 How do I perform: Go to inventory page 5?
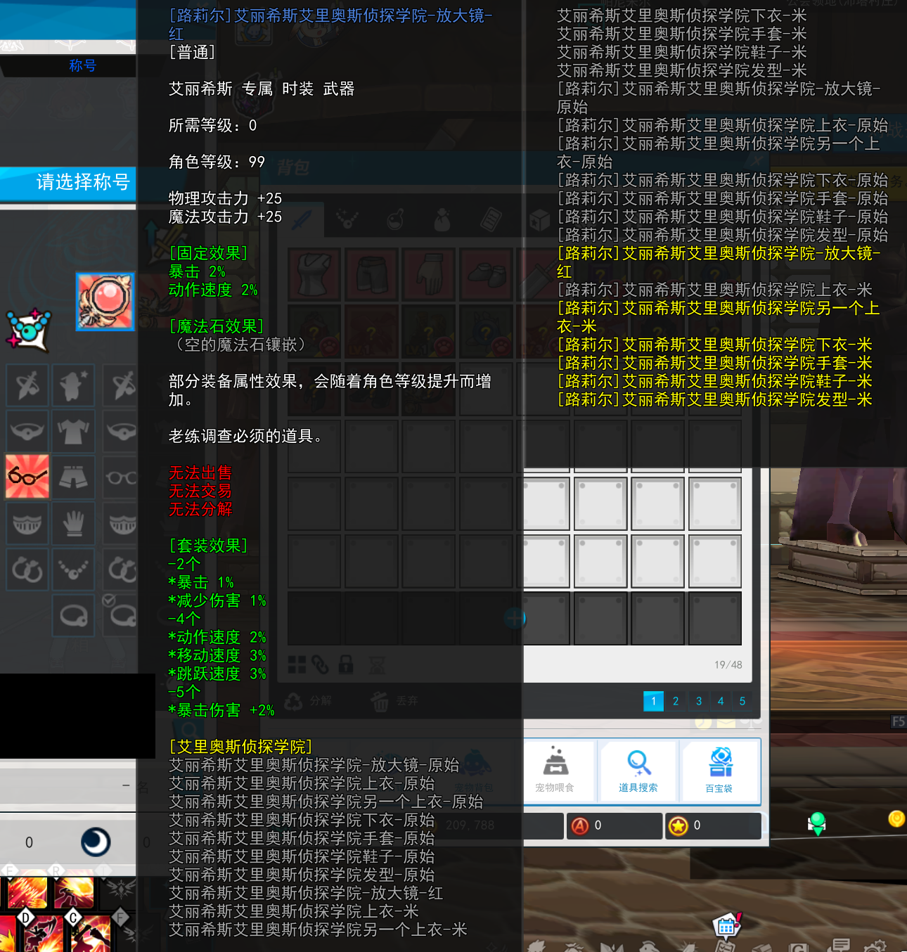tap(742, 701)
